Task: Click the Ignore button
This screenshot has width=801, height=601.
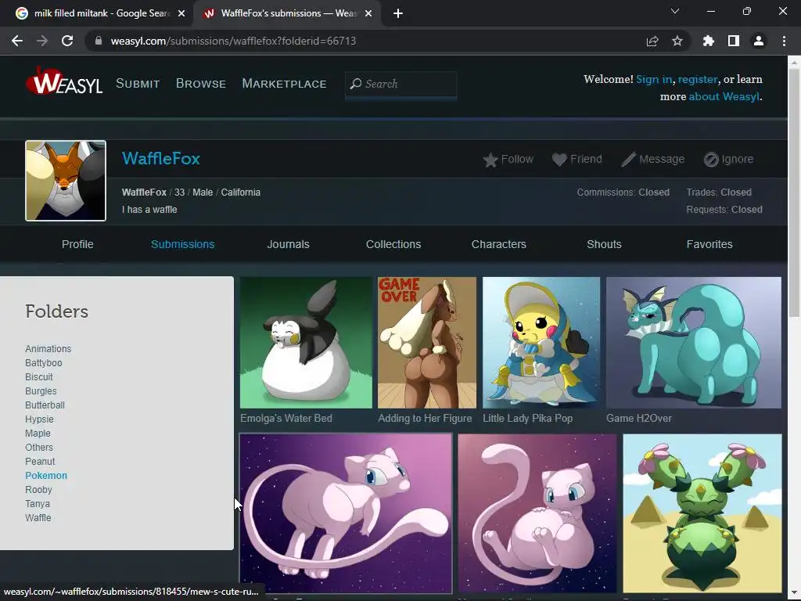Action: 728,160
